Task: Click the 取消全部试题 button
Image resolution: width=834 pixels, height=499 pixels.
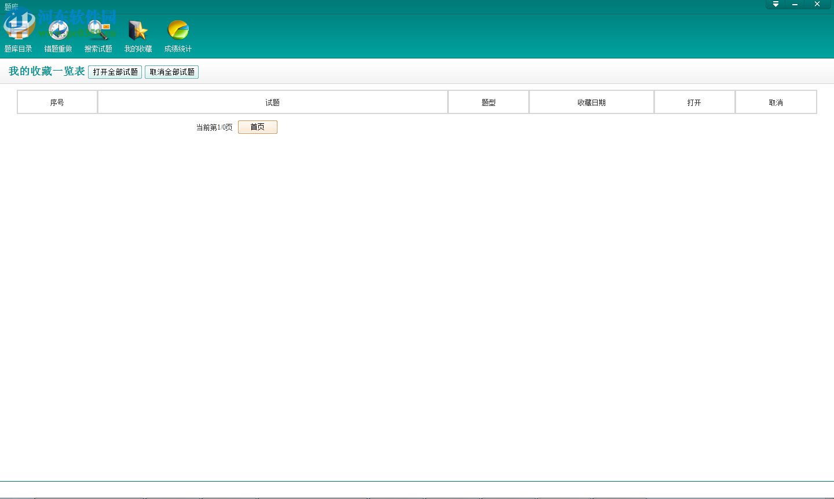Action: coord(172,72)
